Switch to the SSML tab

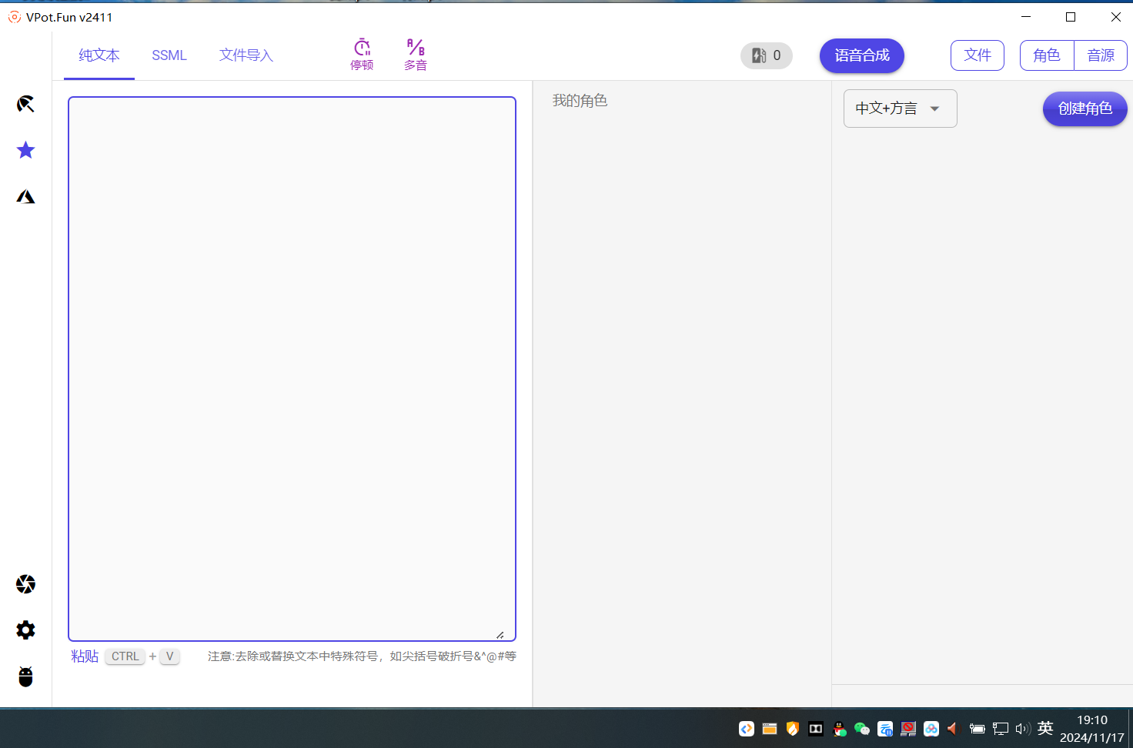169,55
